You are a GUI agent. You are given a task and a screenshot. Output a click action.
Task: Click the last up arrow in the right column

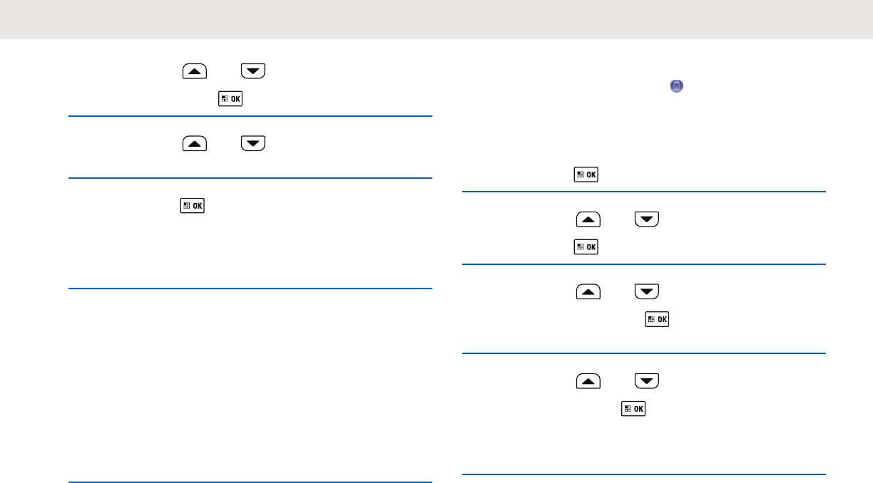588,380
